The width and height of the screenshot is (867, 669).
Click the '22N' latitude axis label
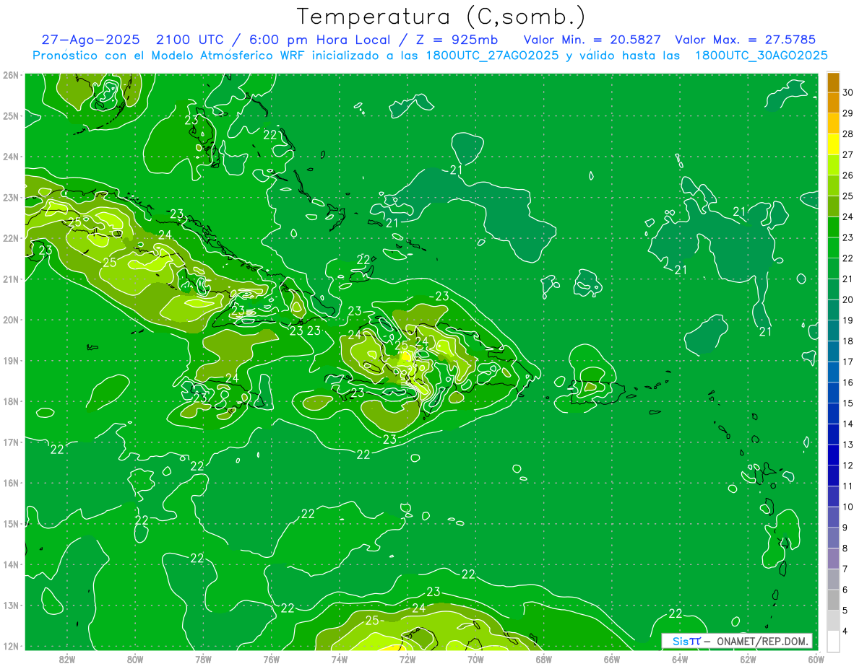[11, 238]
